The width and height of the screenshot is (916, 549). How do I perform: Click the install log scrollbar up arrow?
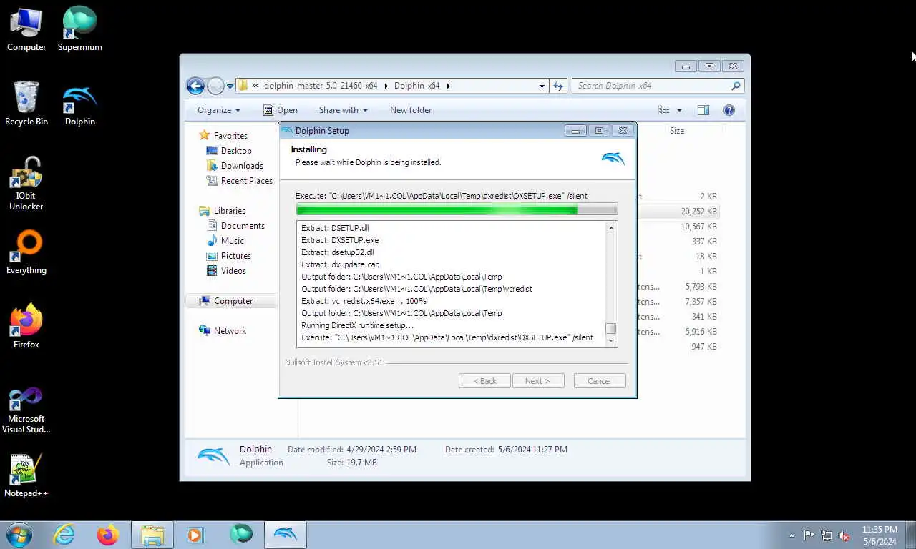pyautogui.click(x=611, y=228)
